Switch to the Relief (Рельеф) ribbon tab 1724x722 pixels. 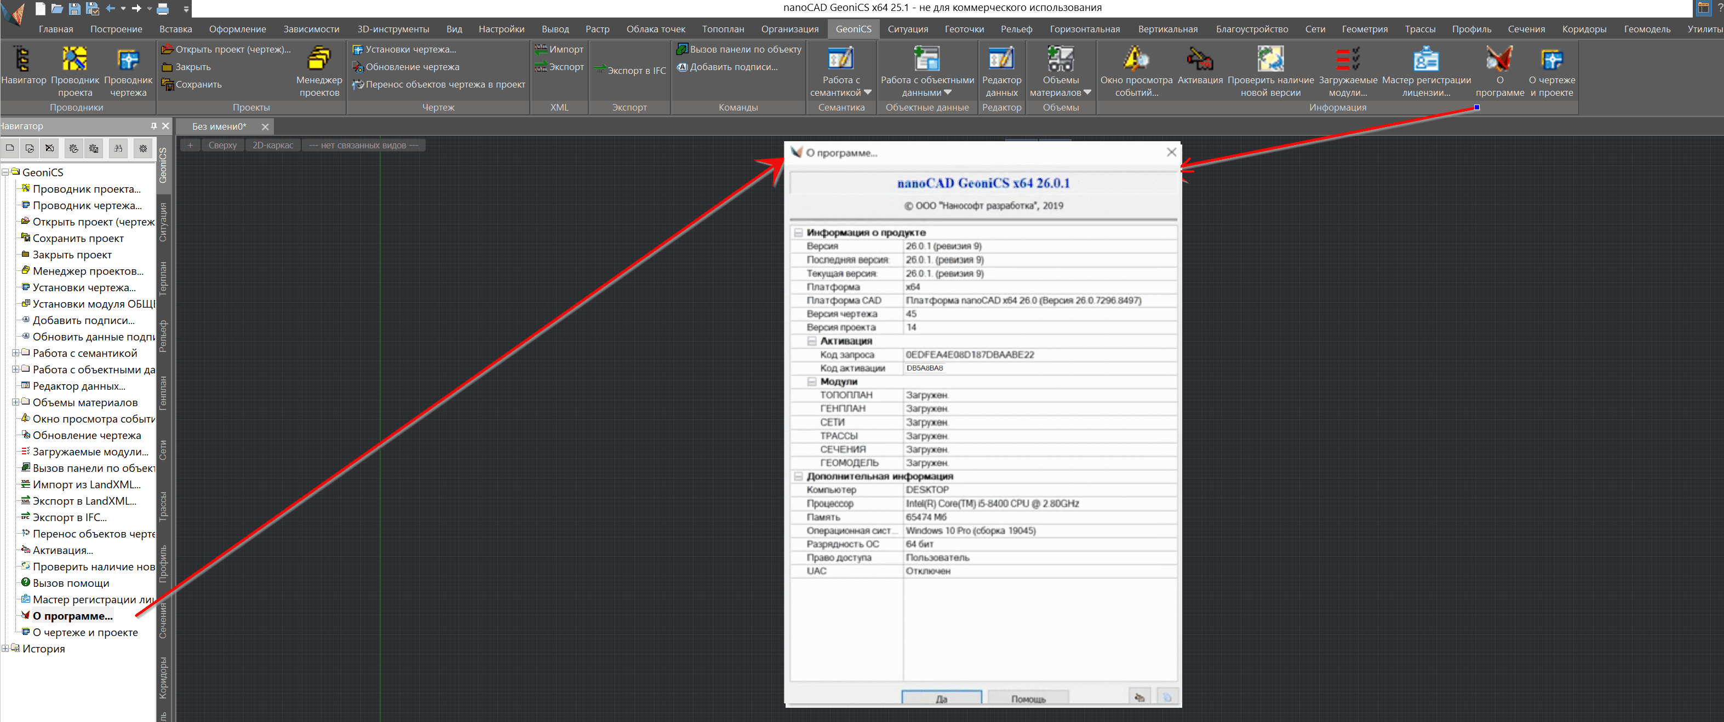click(1016, 29)
